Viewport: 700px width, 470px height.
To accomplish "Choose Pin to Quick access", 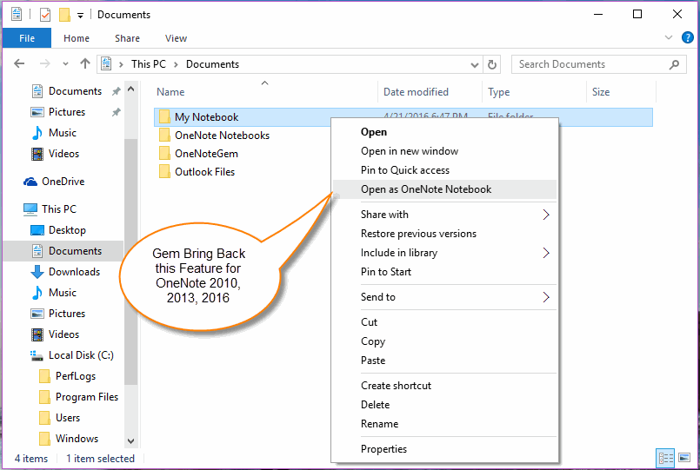I will (444, 170).
